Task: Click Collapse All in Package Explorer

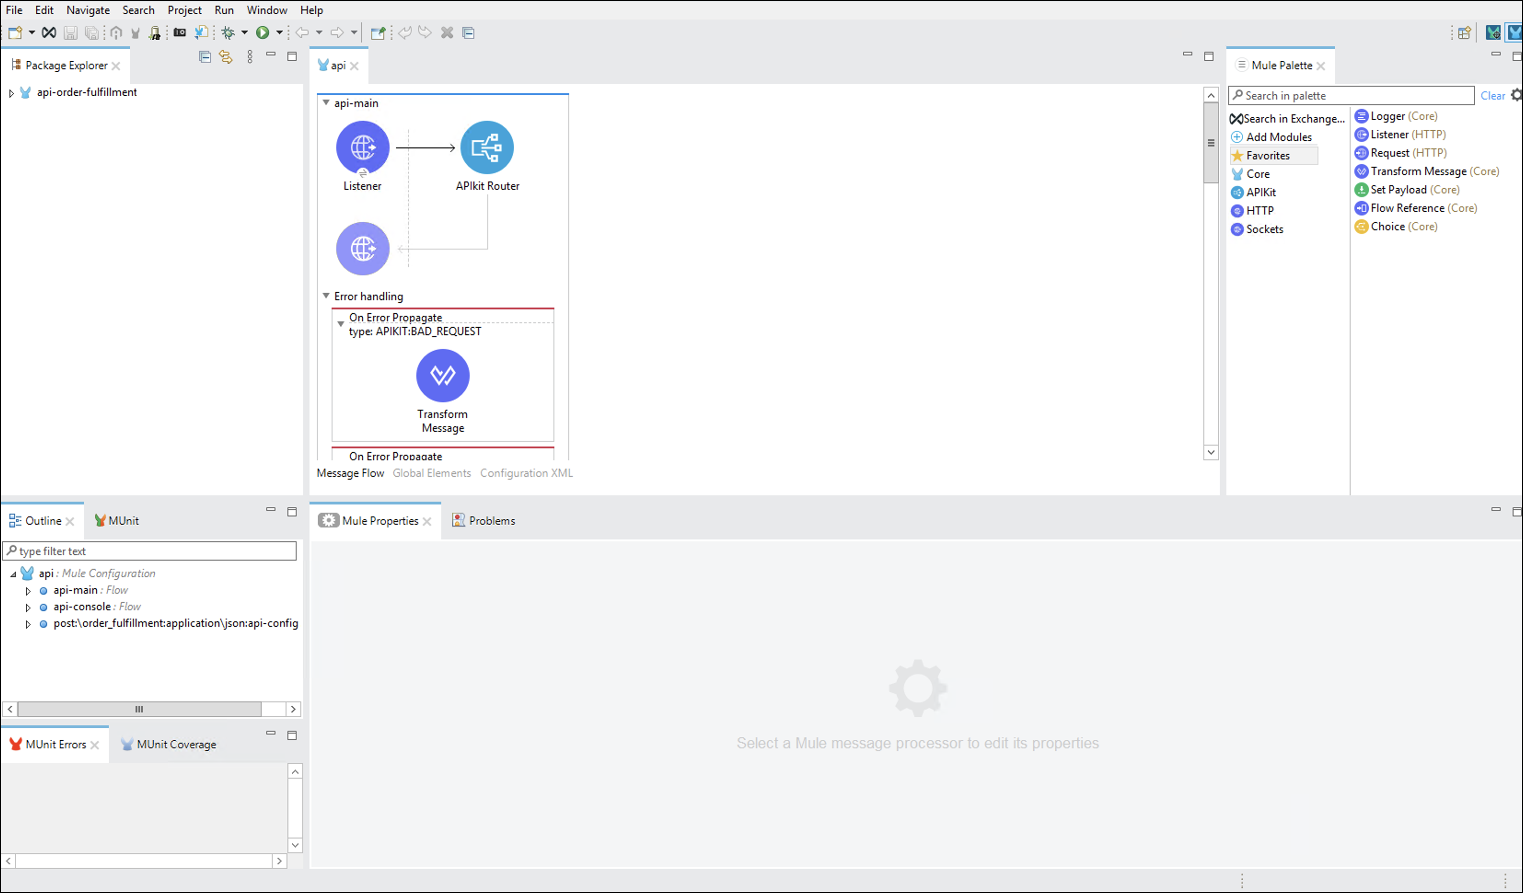Action: (205, 57)
